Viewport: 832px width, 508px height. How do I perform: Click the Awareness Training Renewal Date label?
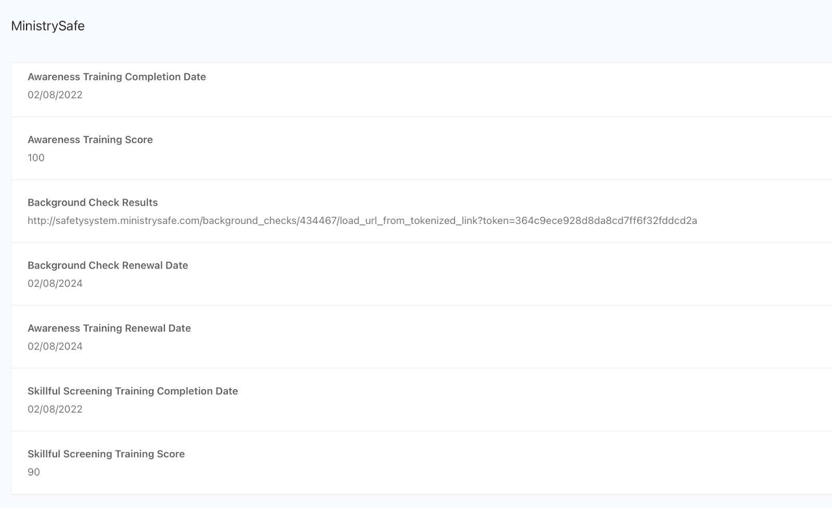click(x=109, y=328)
